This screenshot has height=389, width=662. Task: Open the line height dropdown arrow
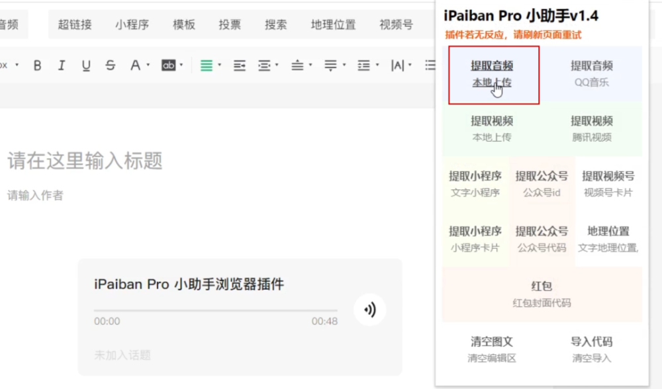tap(377, 65)
